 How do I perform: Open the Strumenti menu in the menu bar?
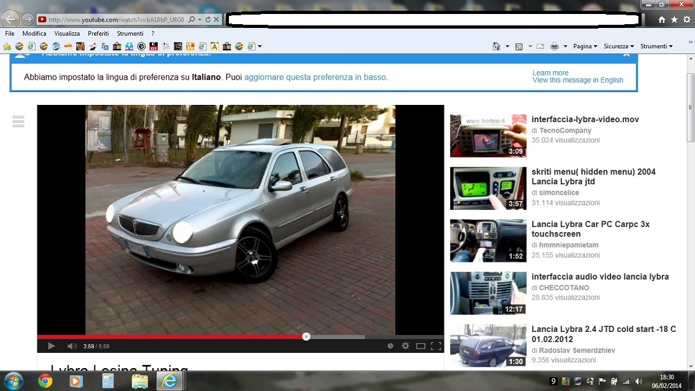130,33
